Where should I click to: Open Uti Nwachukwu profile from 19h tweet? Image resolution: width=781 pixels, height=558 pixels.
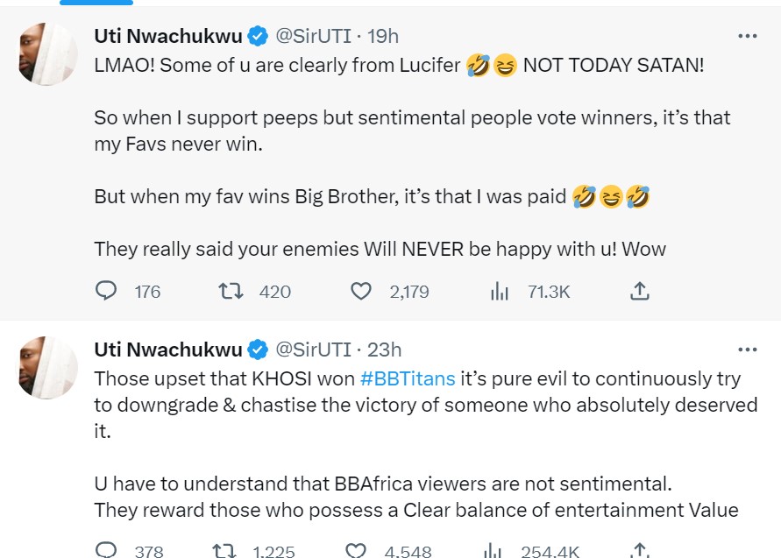pyautogui.click(x=167, y=36)
